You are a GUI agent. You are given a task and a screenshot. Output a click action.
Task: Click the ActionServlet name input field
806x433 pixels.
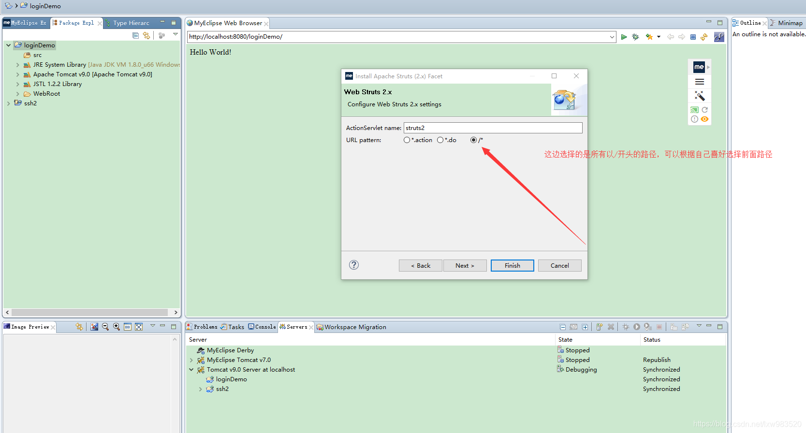click(x=493, y=128)
